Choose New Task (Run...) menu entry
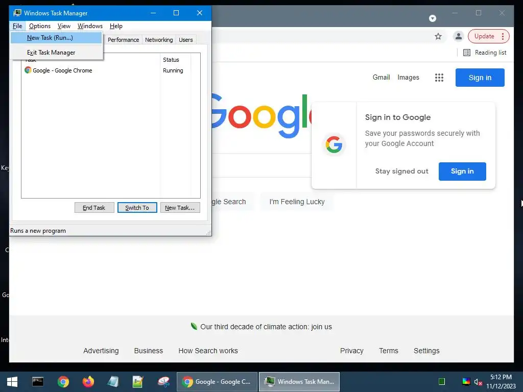The width and height of the screenshot is (523, 392). click(56, 38)
